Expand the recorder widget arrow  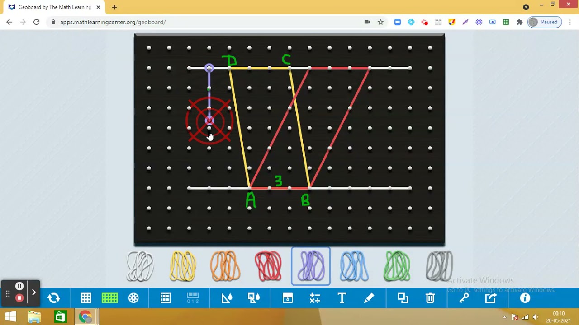[x=34, y=292]
